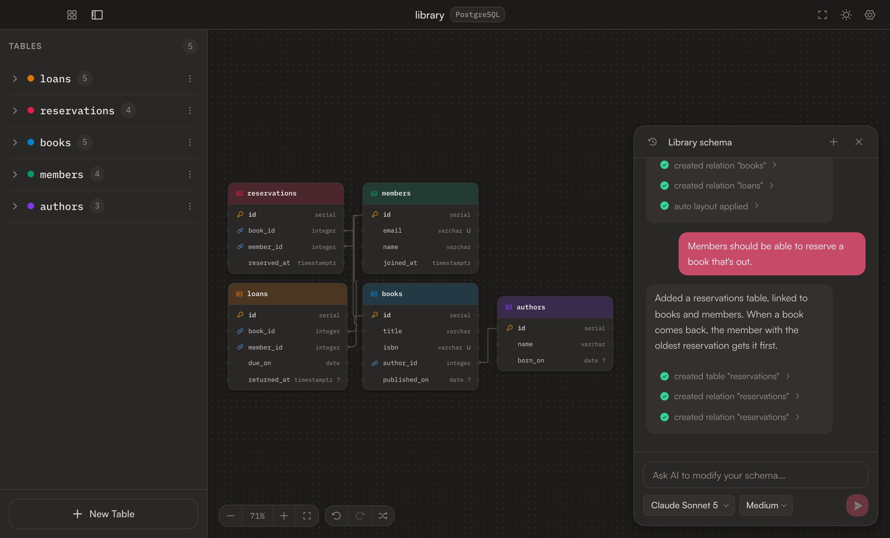Click authors table header icon on canvas
This screenshot has width=890, height=538.
click(x=509, y=307)
